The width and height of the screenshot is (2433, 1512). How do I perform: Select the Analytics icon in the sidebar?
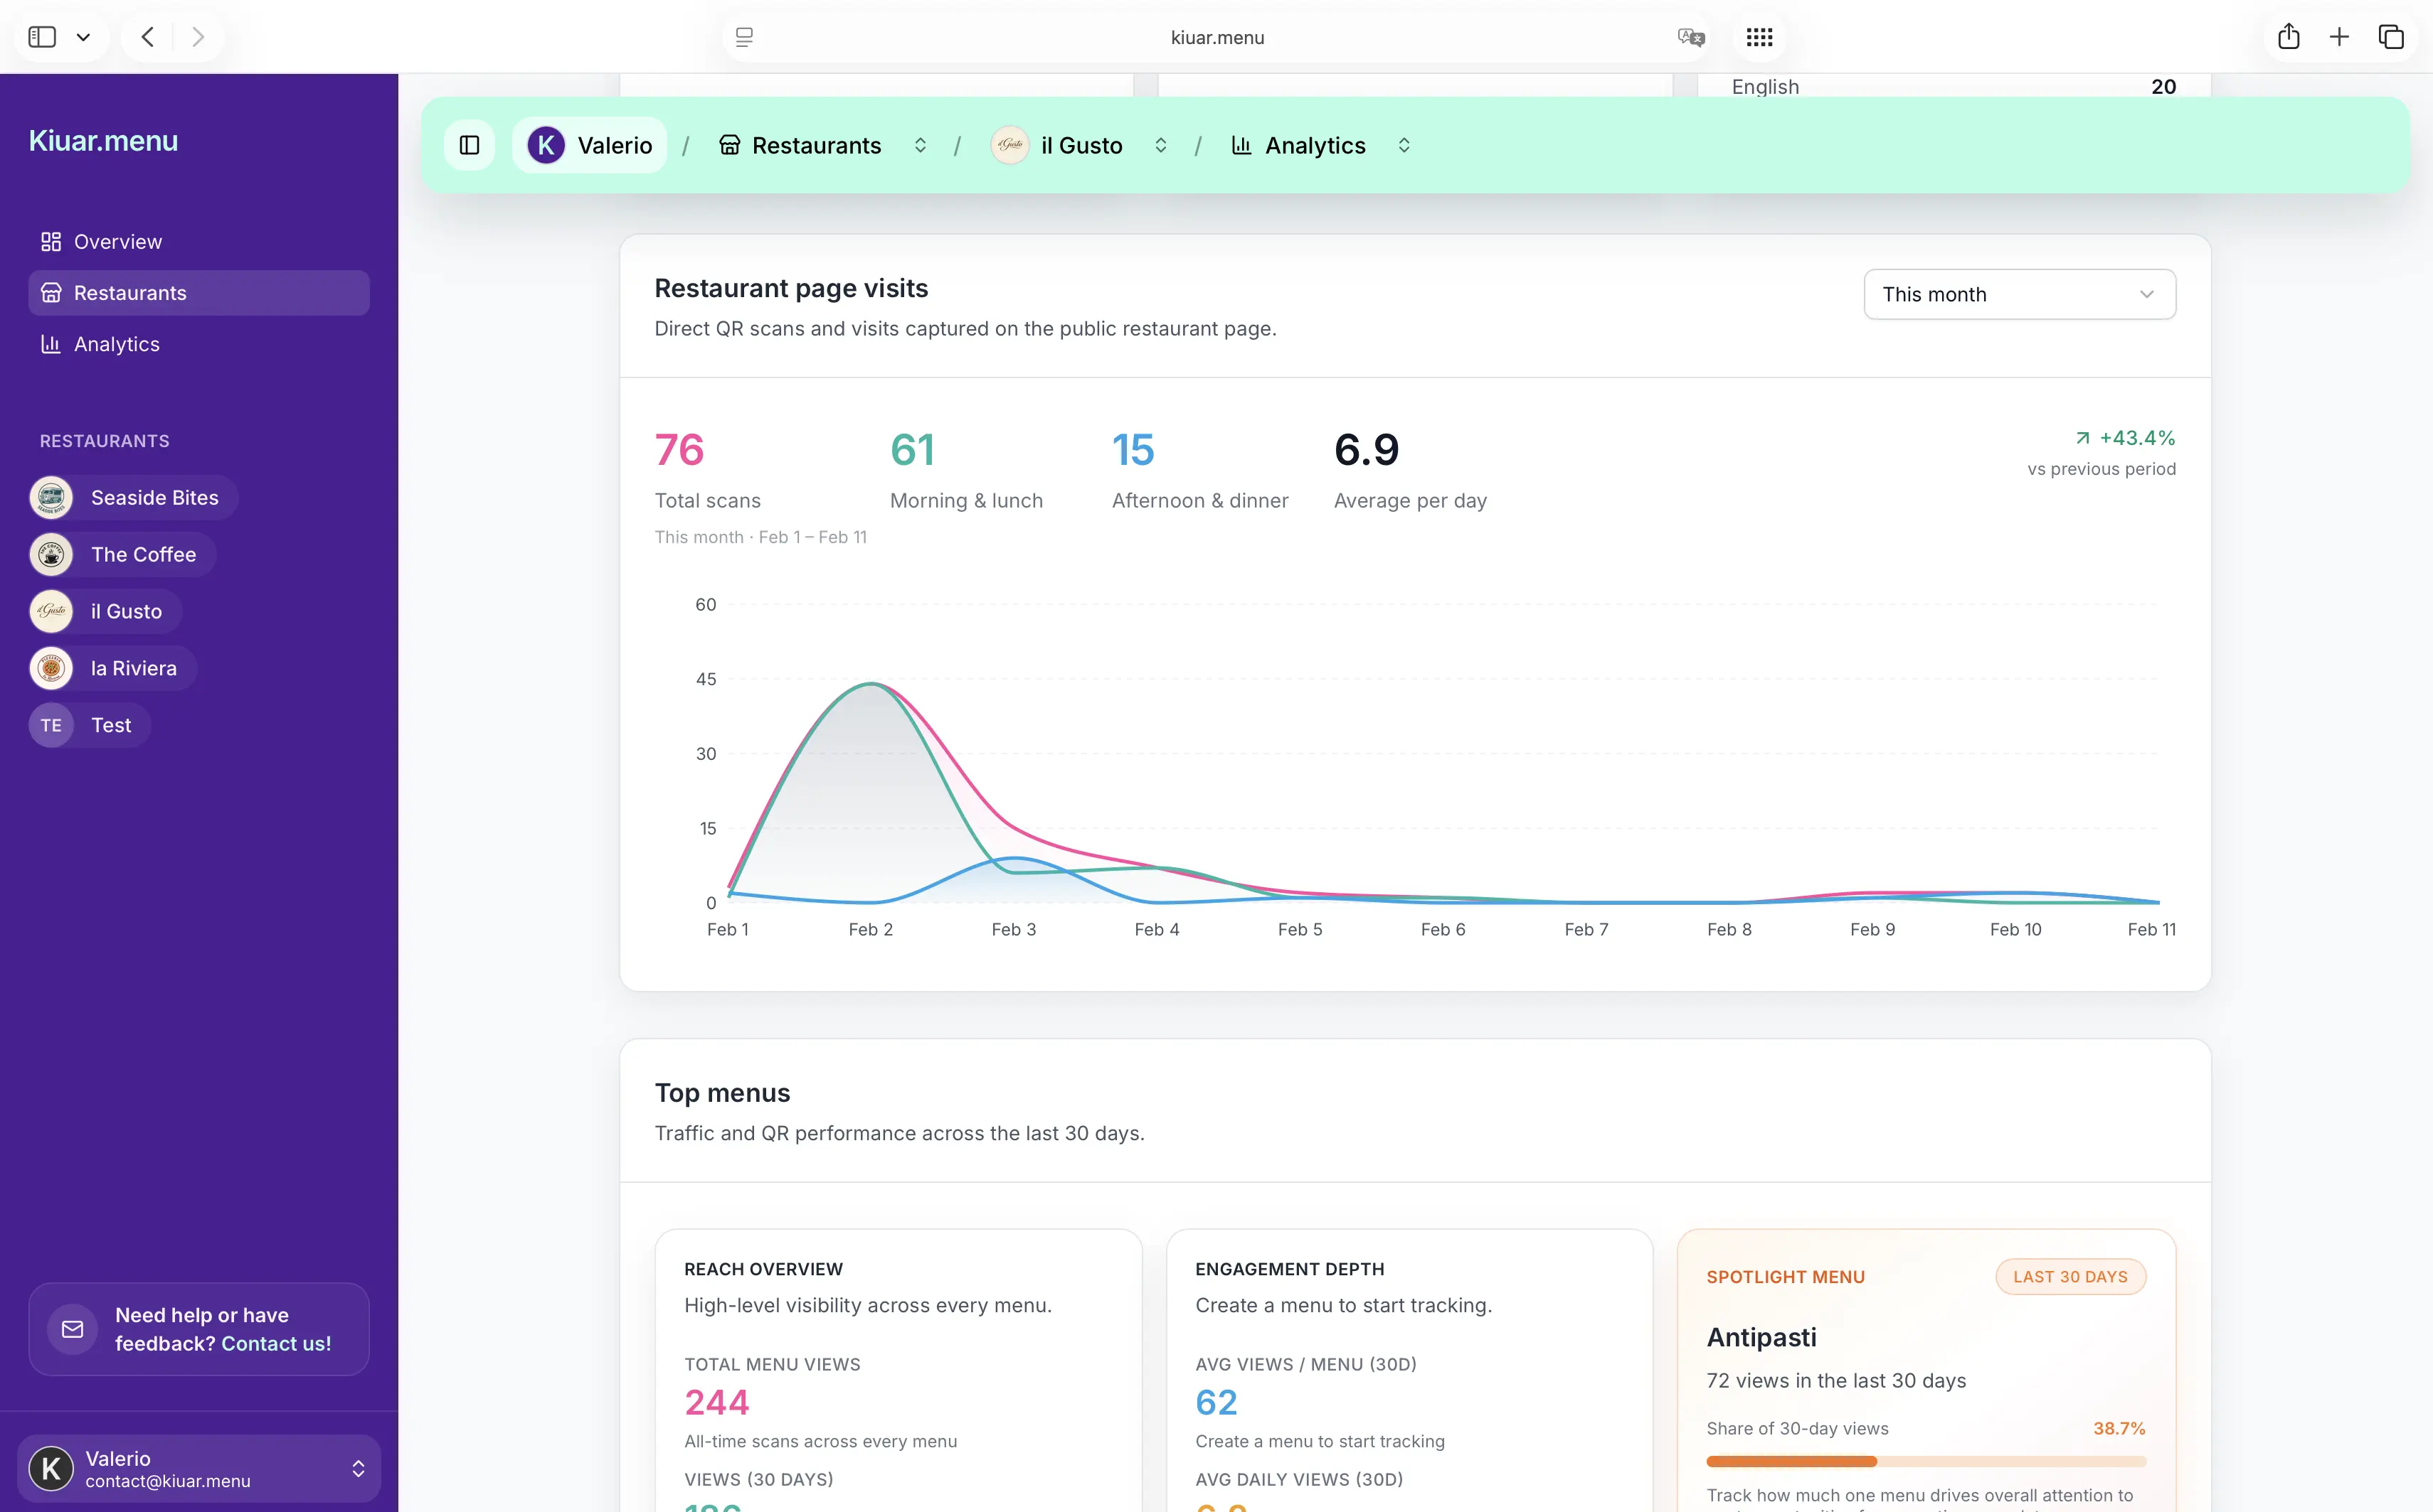(x=51, y=344)
